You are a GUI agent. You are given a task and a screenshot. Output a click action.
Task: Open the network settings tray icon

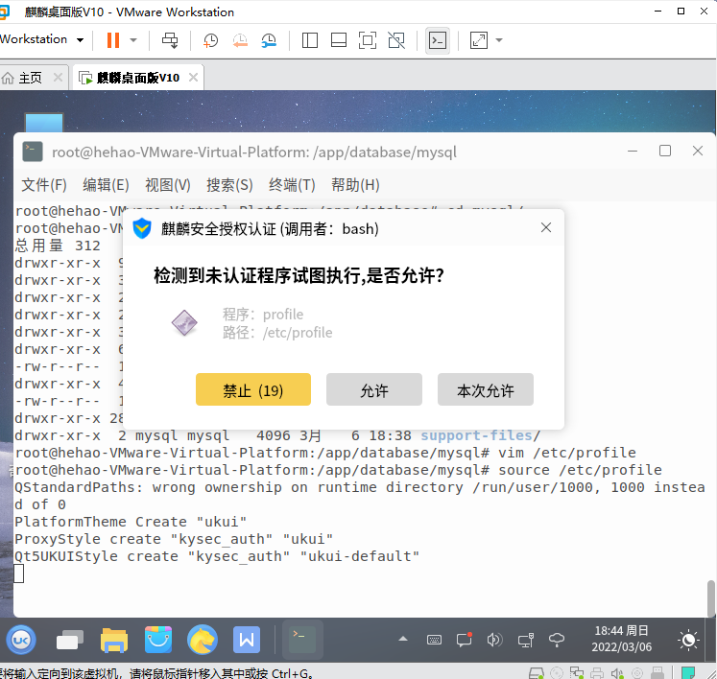click(x=525, y=640)
